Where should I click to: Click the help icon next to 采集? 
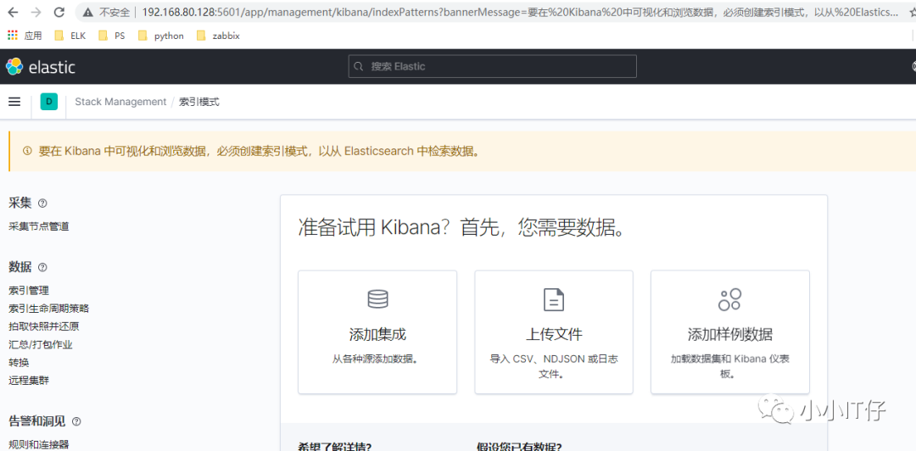(42, 203)
